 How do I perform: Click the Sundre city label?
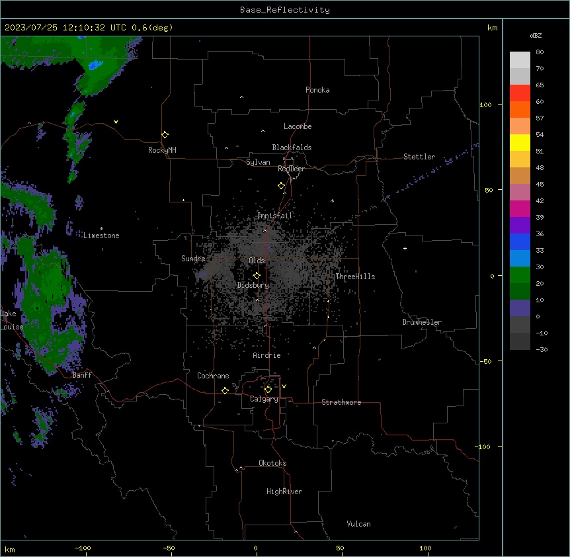(193, 259)
